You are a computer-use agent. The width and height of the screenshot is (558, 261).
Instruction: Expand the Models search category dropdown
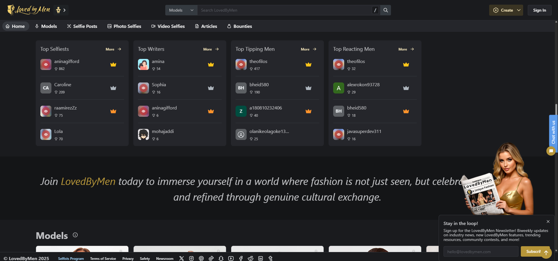pos(181,10)
